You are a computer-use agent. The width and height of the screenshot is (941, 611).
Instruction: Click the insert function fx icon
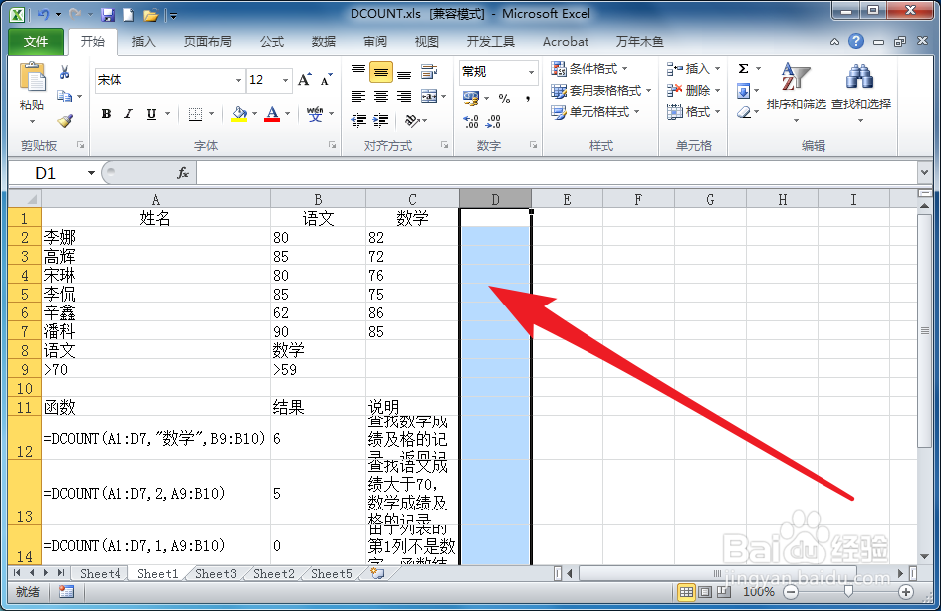[x=183, y=173]
